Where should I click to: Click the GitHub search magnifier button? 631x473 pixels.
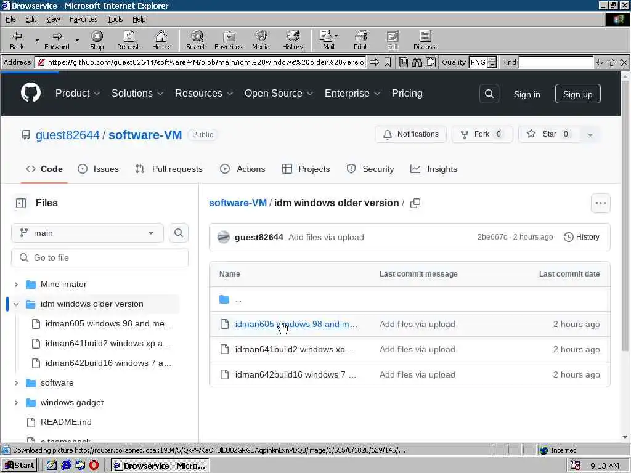coord(489,94)
